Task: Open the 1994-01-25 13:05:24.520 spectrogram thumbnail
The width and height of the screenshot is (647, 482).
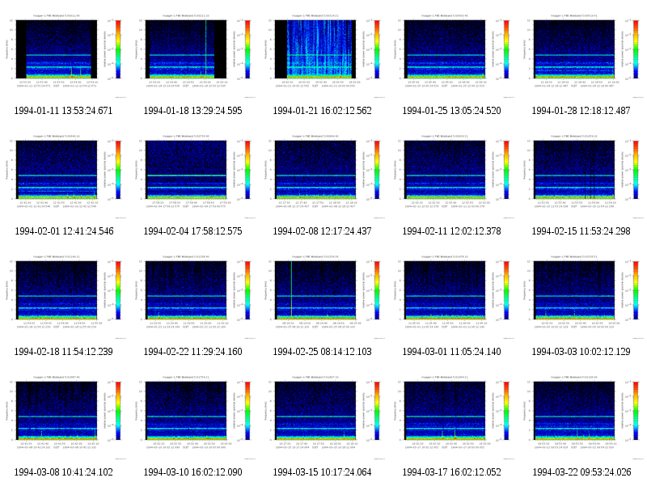Action: pyautogui.click(x=451, y=57)
